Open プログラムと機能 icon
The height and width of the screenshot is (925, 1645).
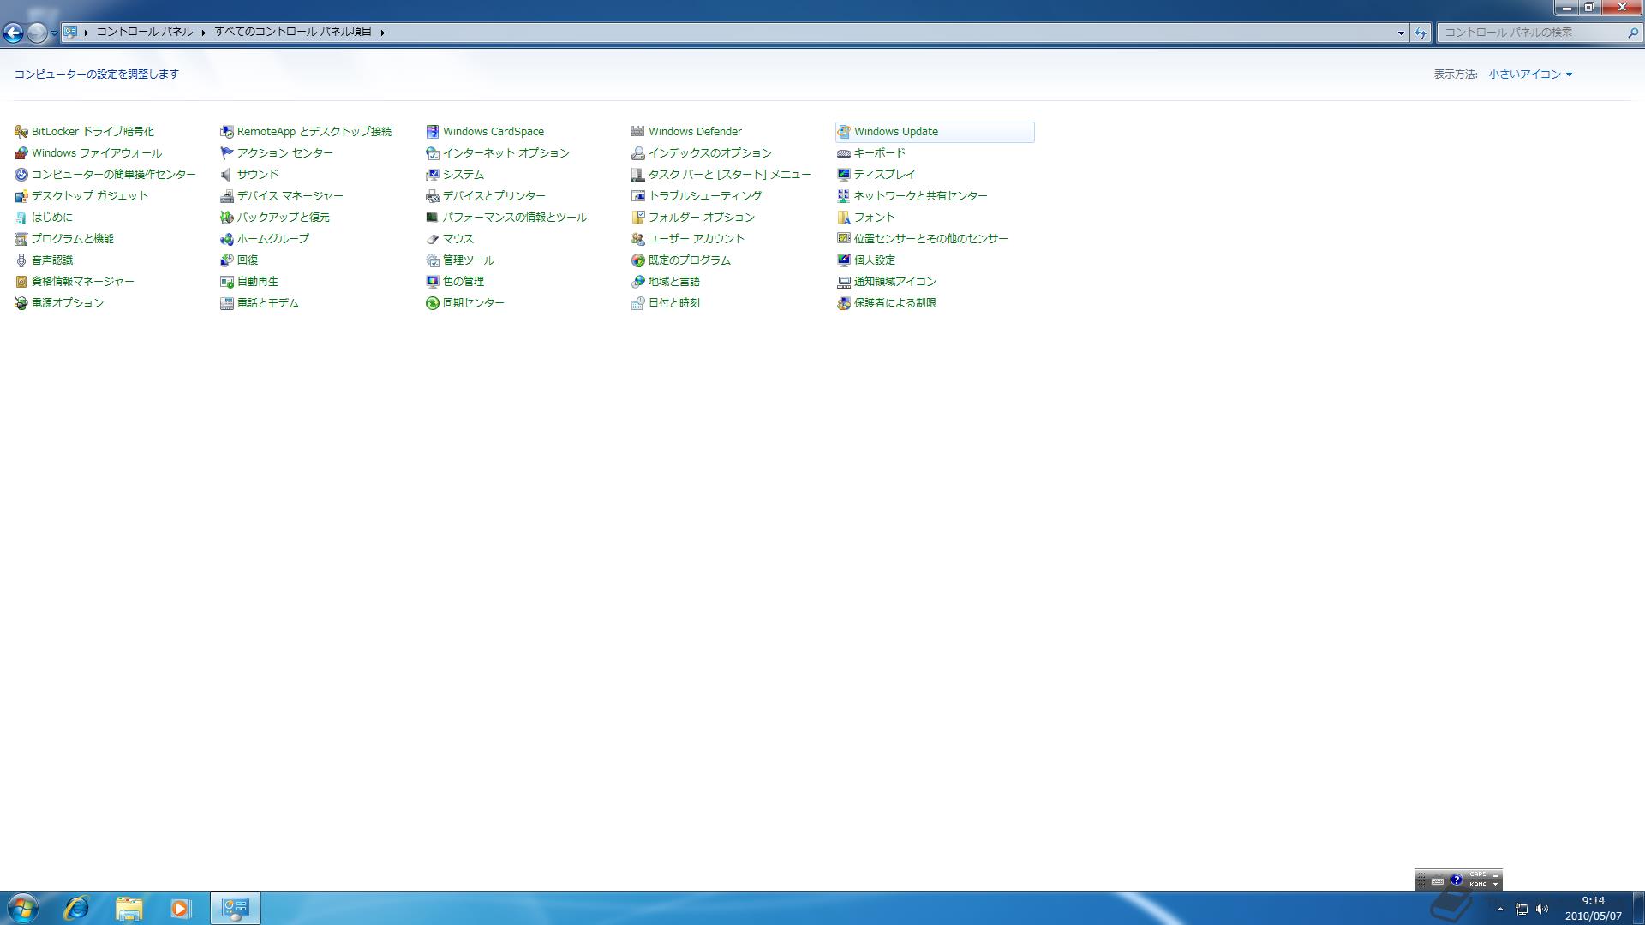click(21, 239)
